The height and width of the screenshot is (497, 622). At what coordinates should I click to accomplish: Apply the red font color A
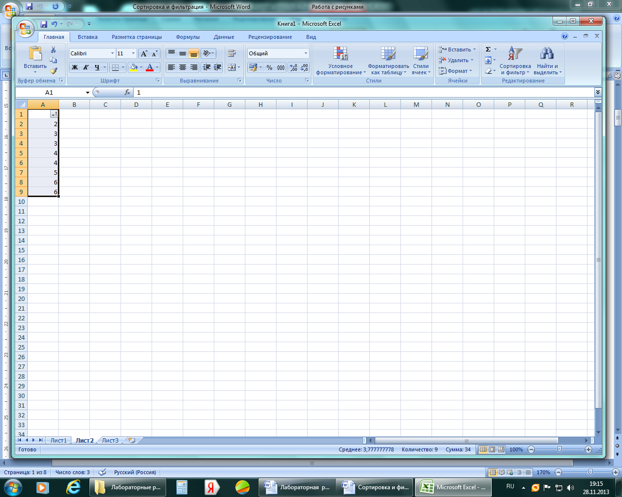(x=150, y=67)
